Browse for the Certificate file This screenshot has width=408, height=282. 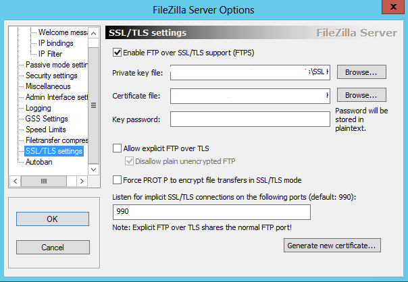pos(361,95)
